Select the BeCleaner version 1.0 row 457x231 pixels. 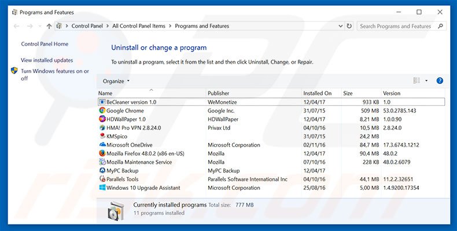pyautogui.click(x=271, y=102)
